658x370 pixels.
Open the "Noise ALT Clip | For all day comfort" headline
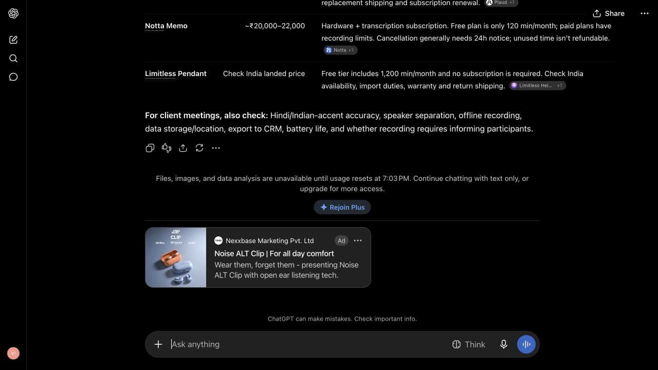pyautogui.click(x=274, y=253)
